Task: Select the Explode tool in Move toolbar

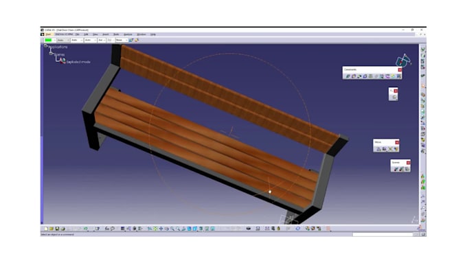Action: tap(390, 149)
